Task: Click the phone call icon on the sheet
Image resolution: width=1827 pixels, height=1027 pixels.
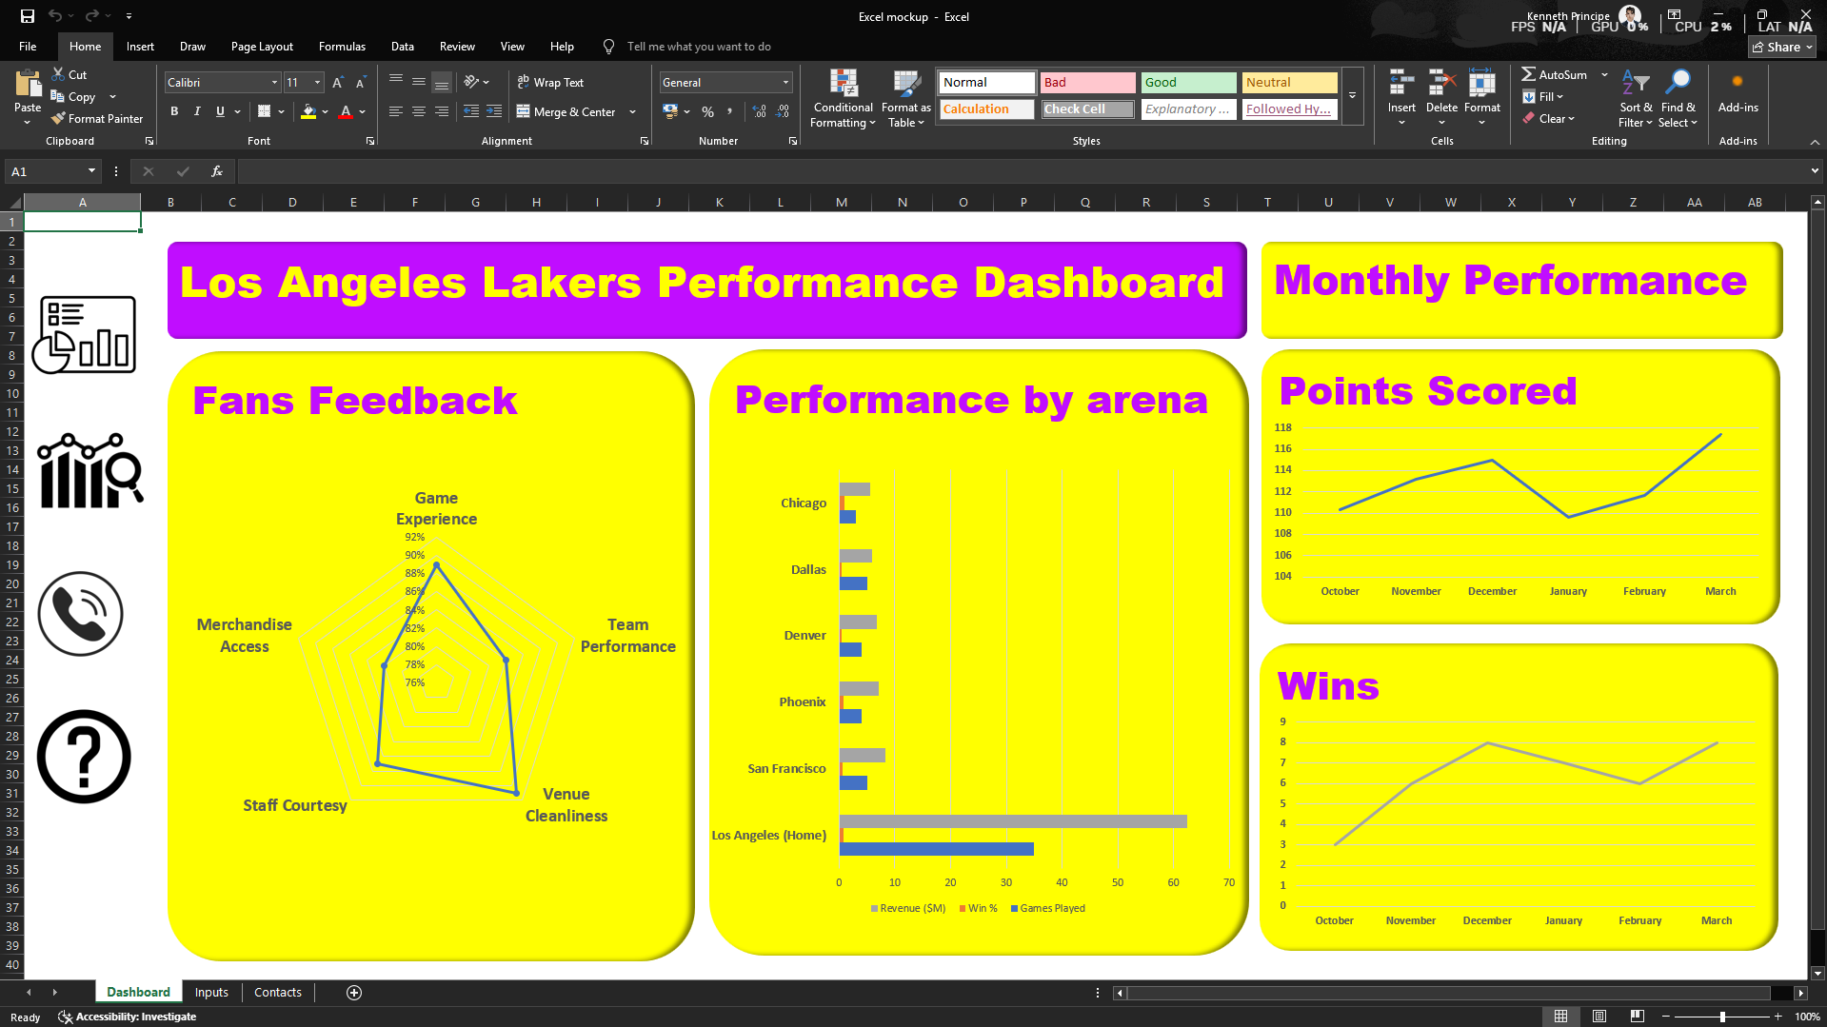Action: 80,614
